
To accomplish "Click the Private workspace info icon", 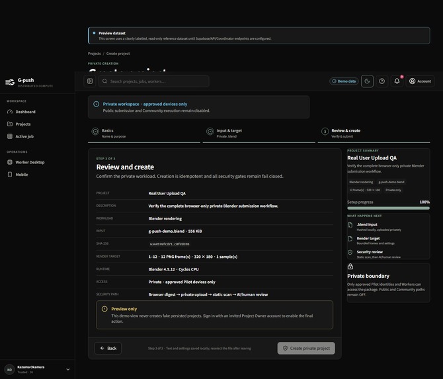I will coord(96,105).
